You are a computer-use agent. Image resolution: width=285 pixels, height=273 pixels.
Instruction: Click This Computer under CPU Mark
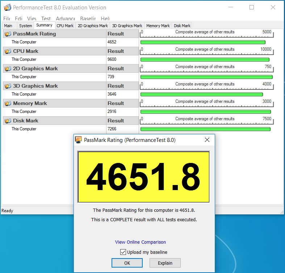coord(24,59)
